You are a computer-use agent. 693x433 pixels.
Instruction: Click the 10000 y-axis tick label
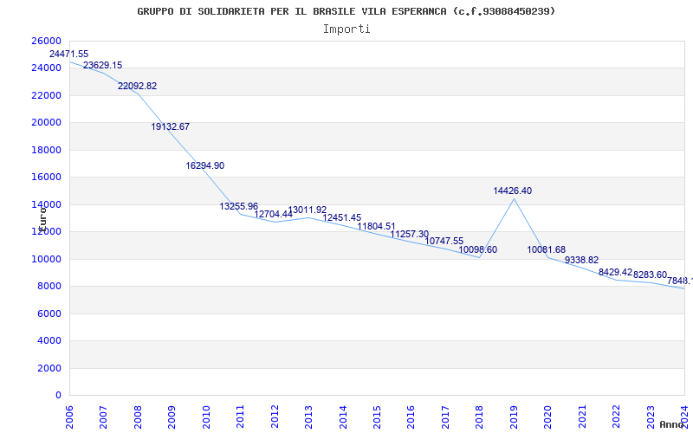click(x=47, y=259)
